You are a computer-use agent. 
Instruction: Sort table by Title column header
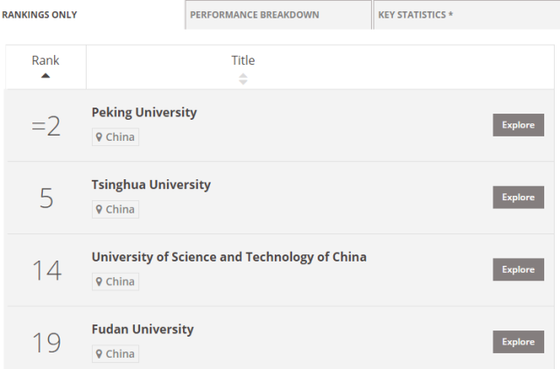click(243, 60)
